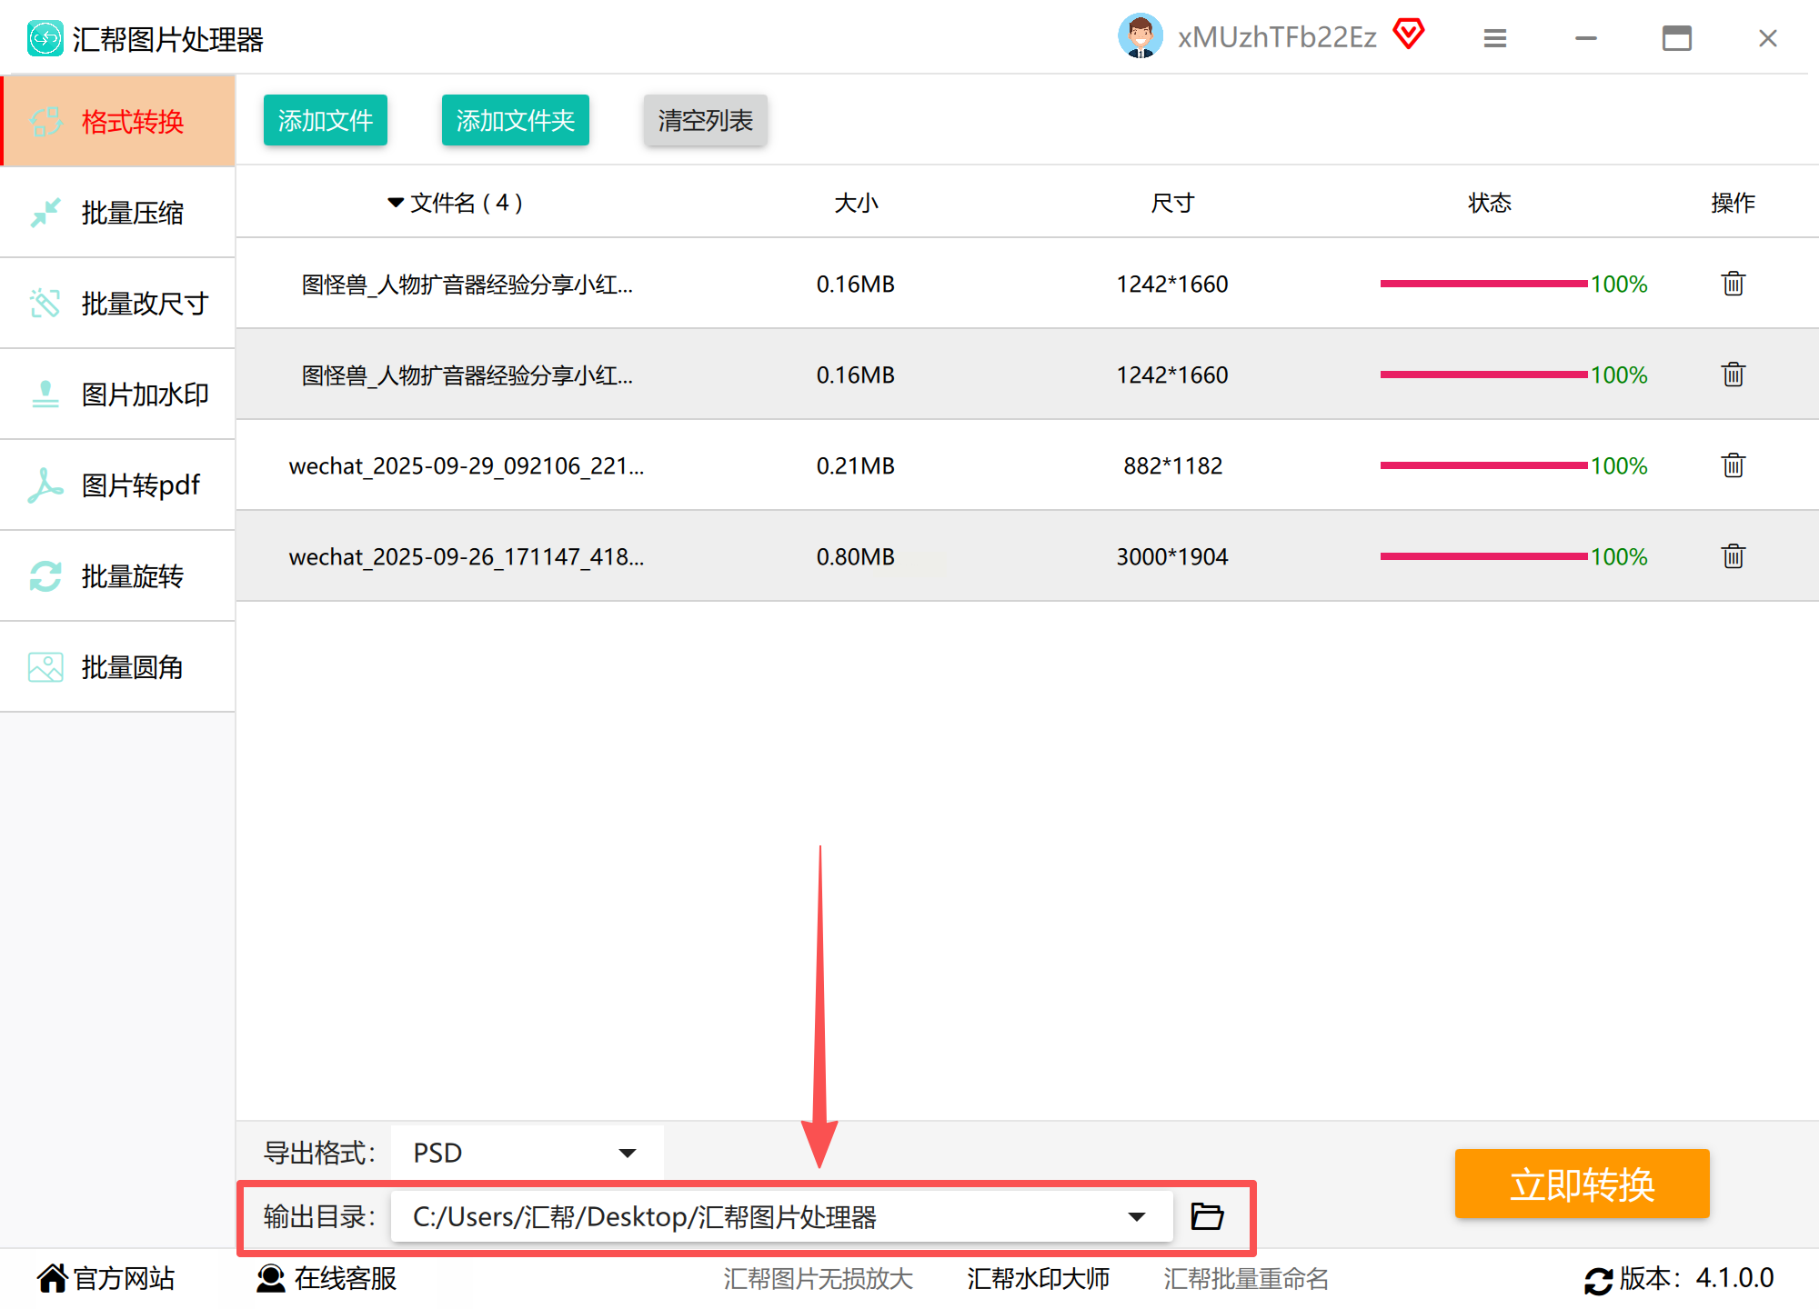Expand the PSD export format dropdown

click(627, 1153)
